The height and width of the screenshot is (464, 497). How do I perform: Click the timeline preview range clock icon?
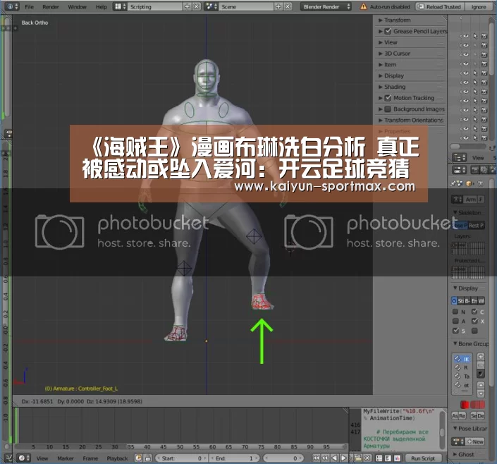138,458
